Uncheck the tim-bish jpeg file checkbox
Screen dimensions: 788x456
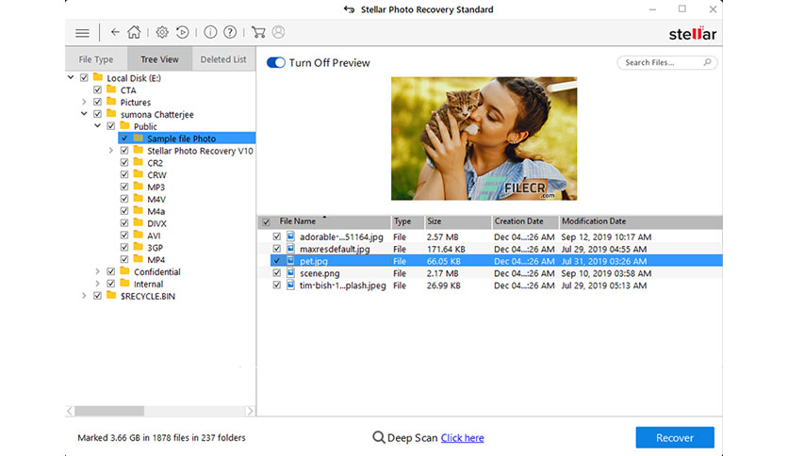coord(276,285)
